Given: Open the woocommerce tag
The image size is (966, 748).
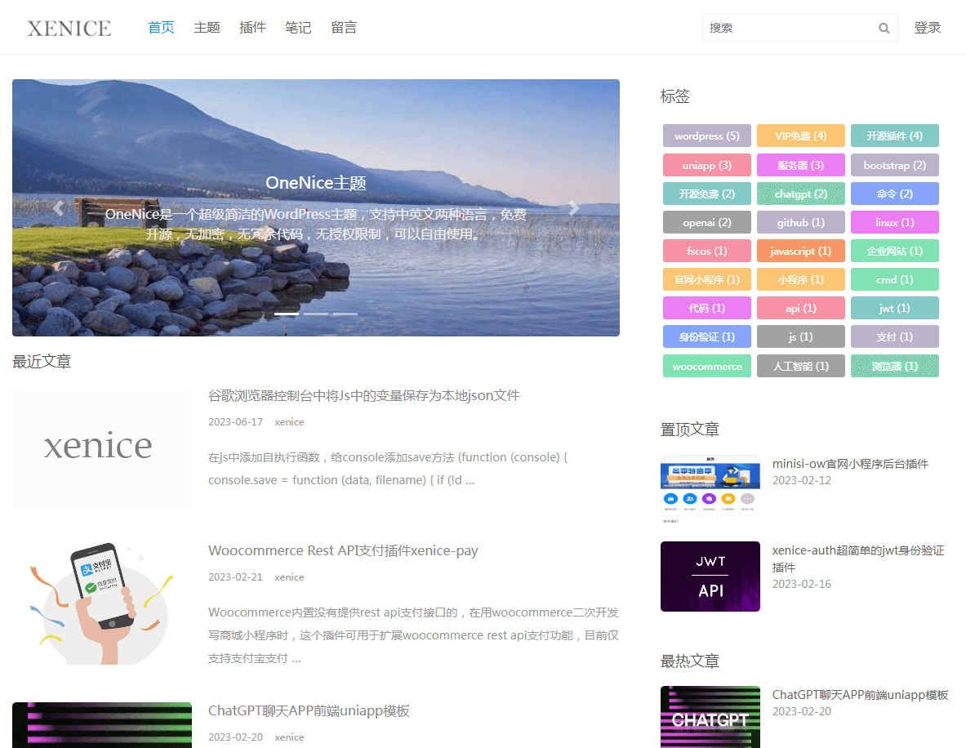Looking at the screenshot, I should 706,365.
